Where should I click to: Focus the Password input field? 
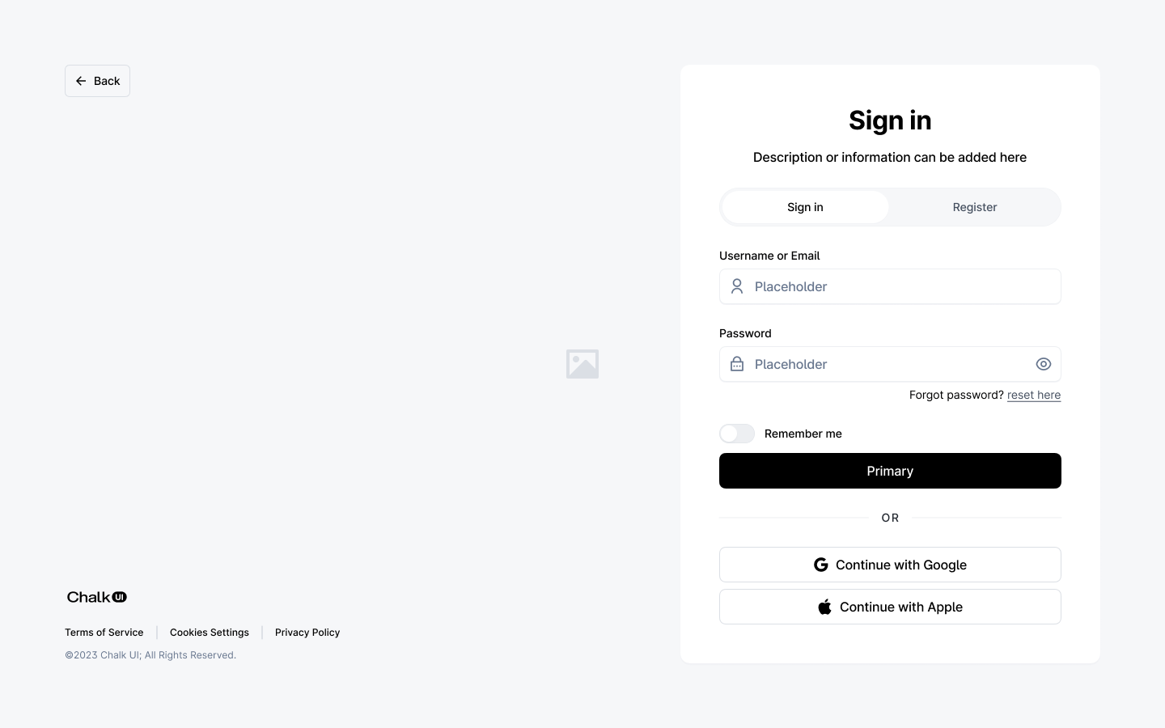(882, 364)
